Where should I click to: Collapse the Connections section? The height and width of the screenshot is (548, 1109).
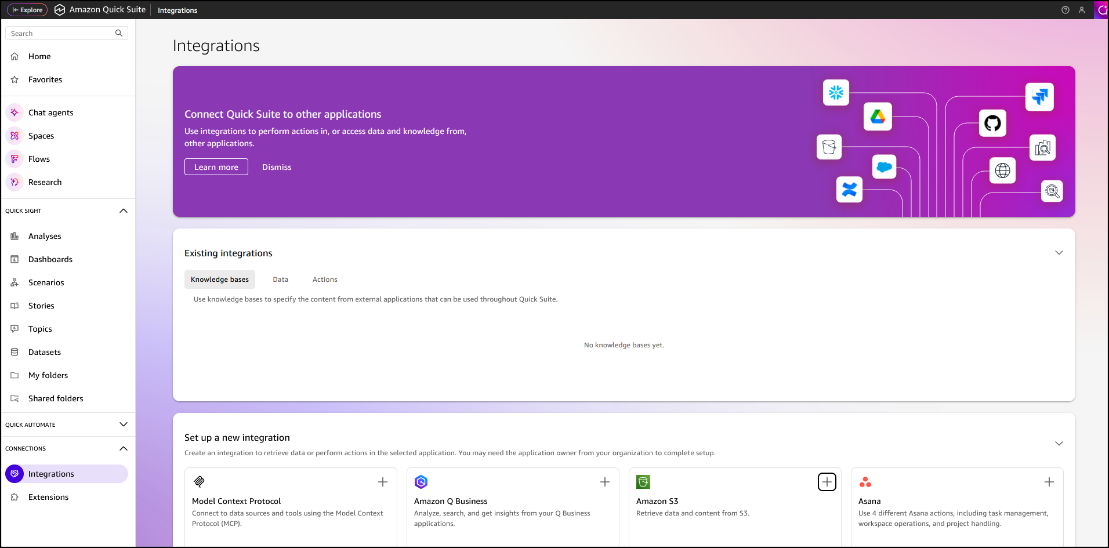[124, 448]
